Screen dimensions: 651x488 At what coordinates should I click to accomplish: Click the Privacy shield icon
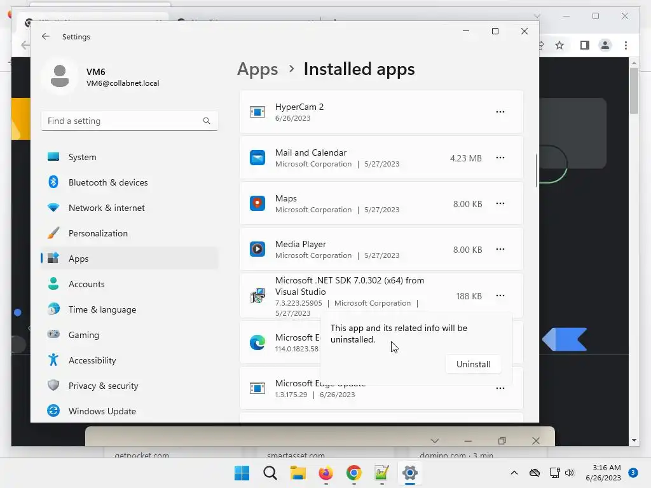53,385
